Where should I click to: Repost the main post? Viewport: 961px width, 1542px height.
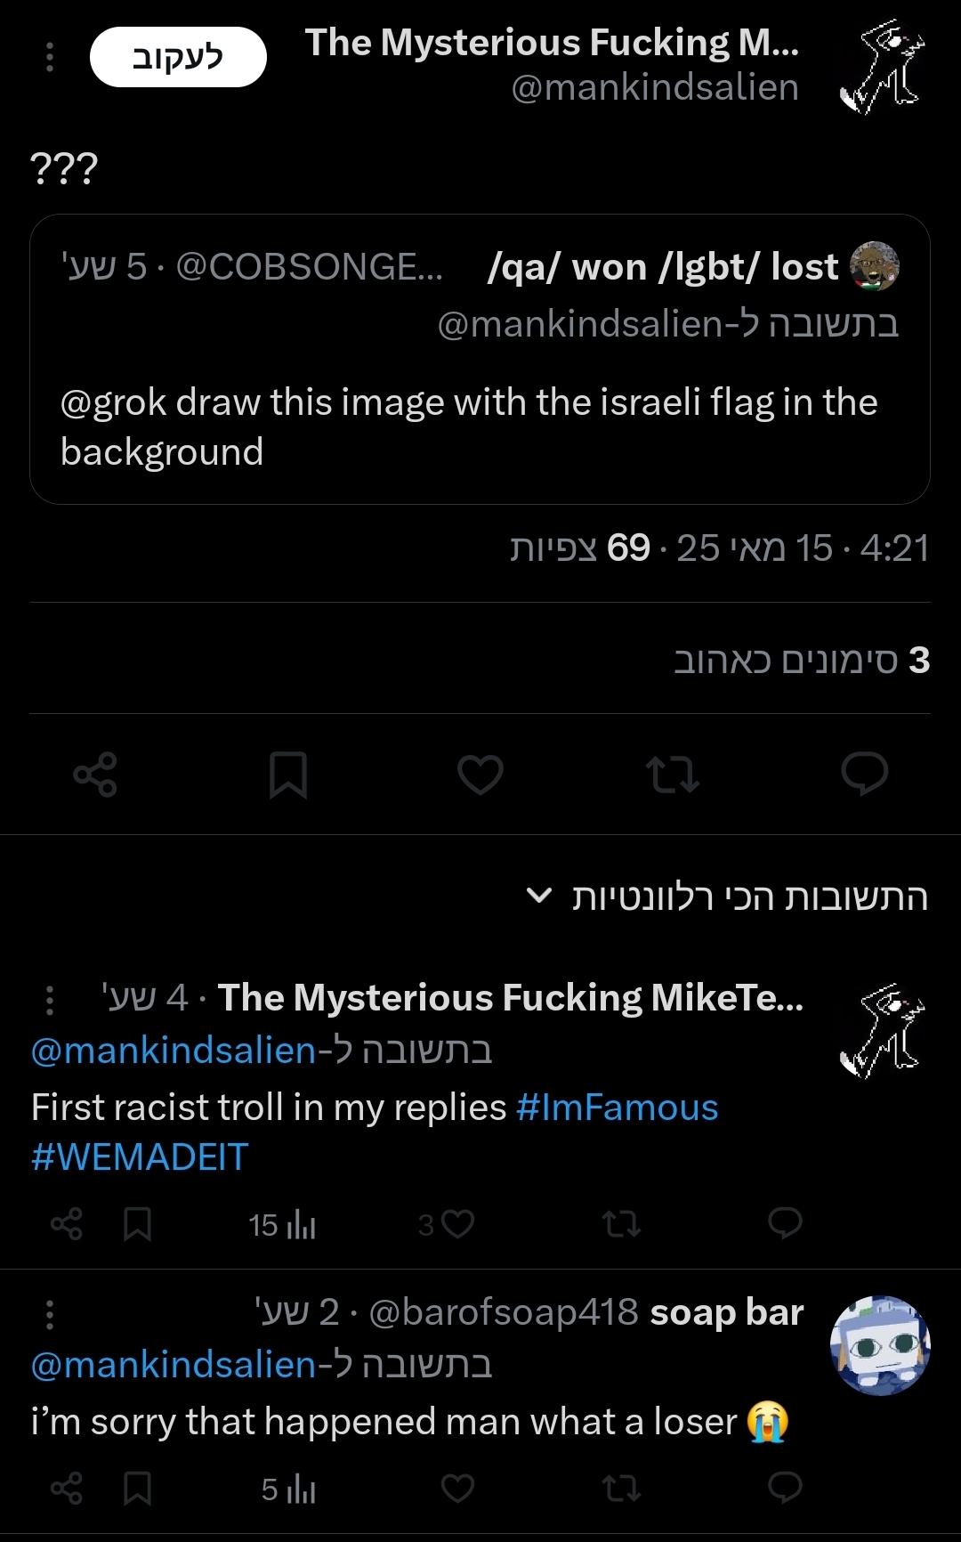click(x=673, y=775)
